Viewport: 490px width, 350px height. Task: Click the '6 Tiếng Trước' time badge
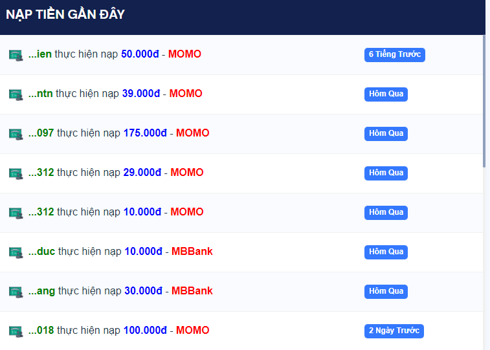394,54
